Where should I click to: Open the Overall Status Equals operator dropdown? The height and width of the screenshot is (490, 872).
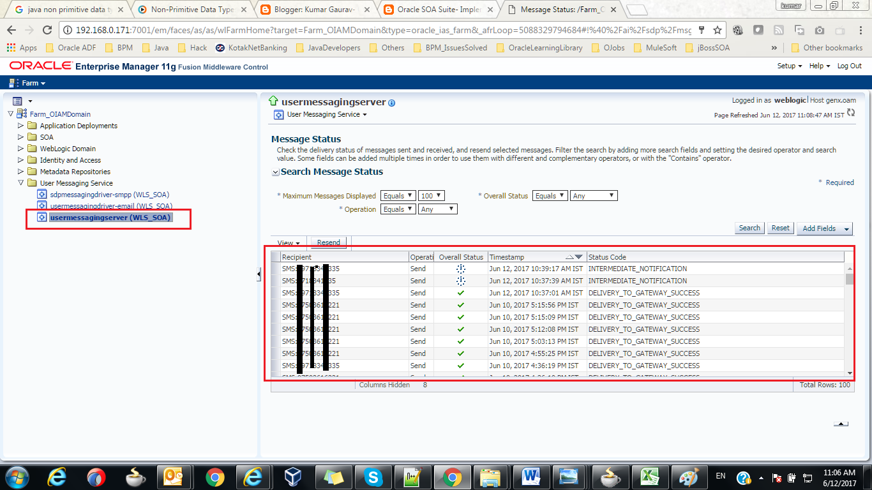click(550, 196)
